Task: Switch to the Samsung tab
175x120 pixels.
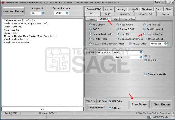Action: (x=121, y=9)
